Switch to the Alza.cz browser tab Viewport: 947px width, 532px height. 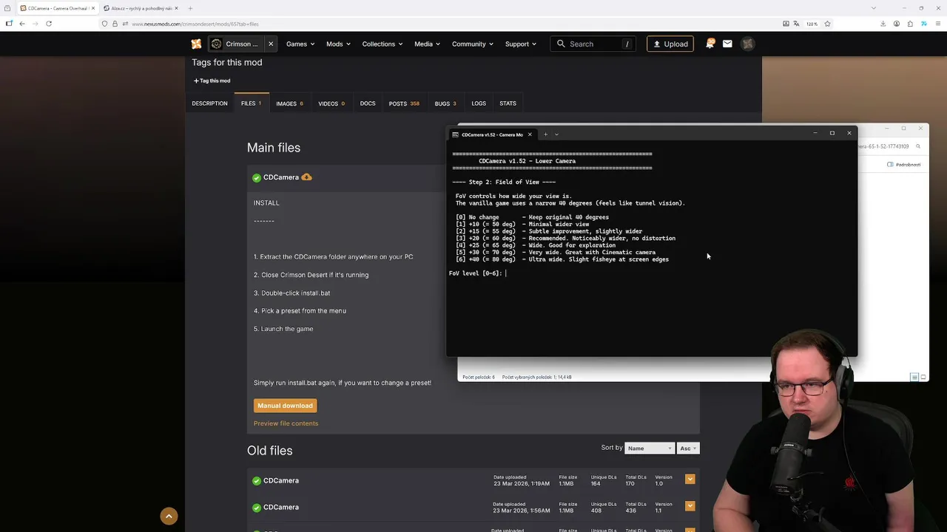tap(141, 8)
